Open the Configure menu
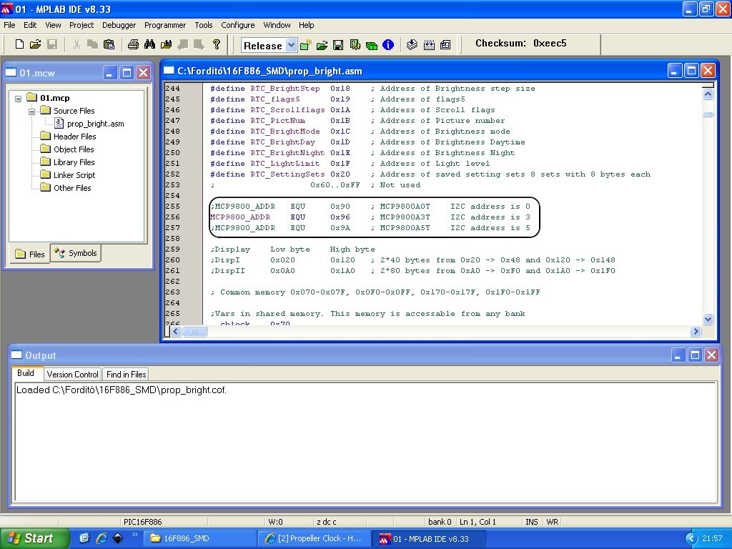This screenshot has width=732, height=549. coord(237,25)
